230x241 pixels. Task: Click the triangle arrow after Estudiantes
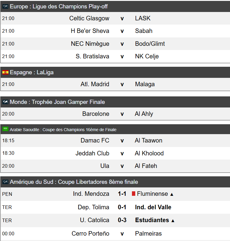coord(173,221)
